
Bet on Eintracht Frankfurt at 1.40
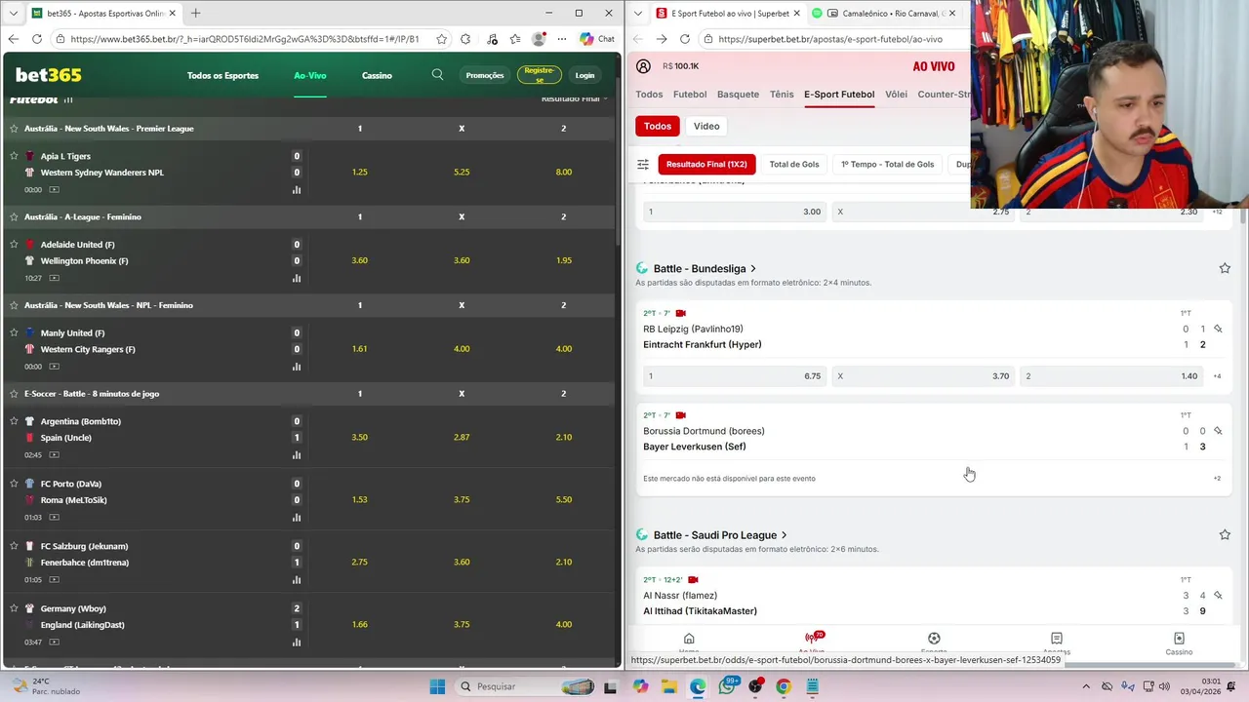pyautogui.click(x=1112, y=376)
